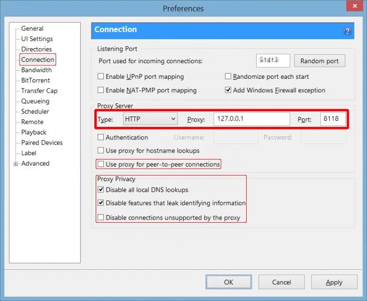Click Cancel to discard changes
367x301 pixels.
click(x=281, y=282)
